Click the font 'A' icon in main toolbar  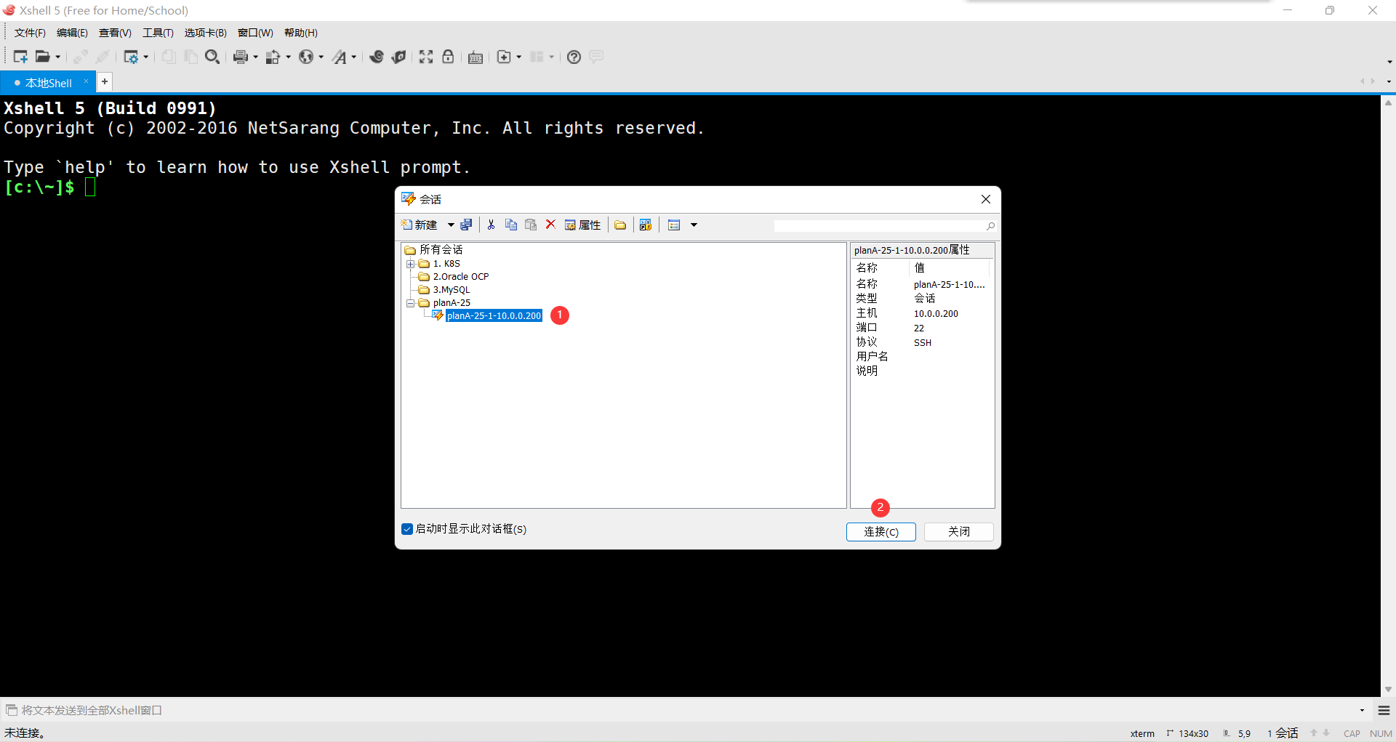[x=340, y=57]
